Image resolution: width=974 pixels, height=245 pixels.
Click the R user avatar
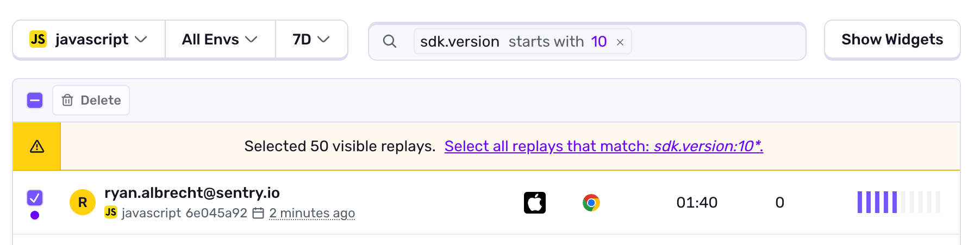tap(83, 203)
